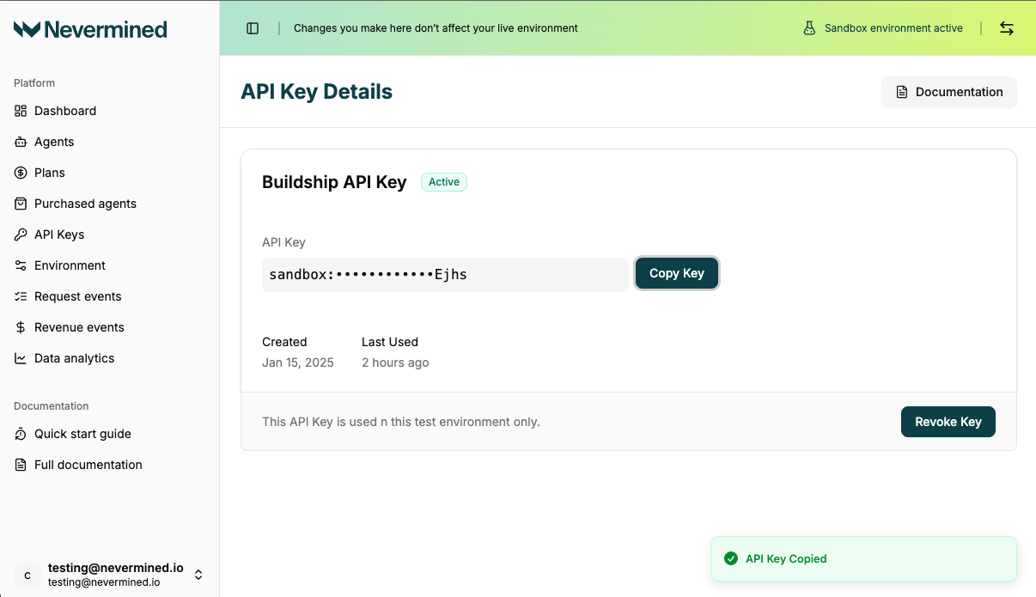The image size is (1036, 597).
Task: Revoke the Buildship API Key
Action: [948, 422]
